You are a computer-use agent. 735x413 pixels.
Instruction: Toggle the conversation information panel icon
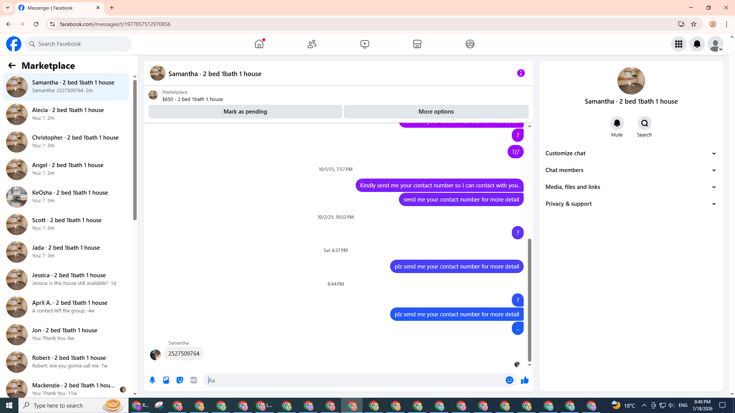coord(521,73)
